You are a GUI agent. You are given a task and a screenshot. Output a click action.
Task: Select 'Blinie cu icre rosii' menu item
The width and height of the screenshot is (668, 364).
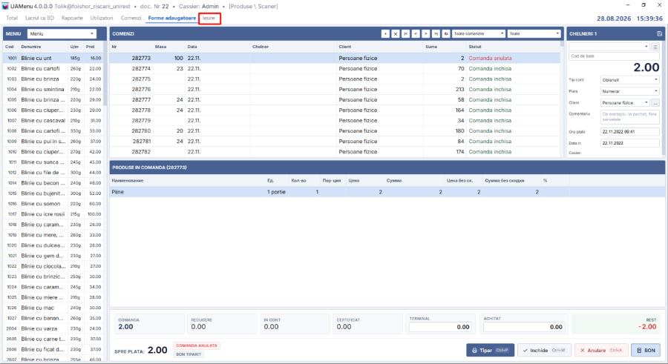pos(53,214)
